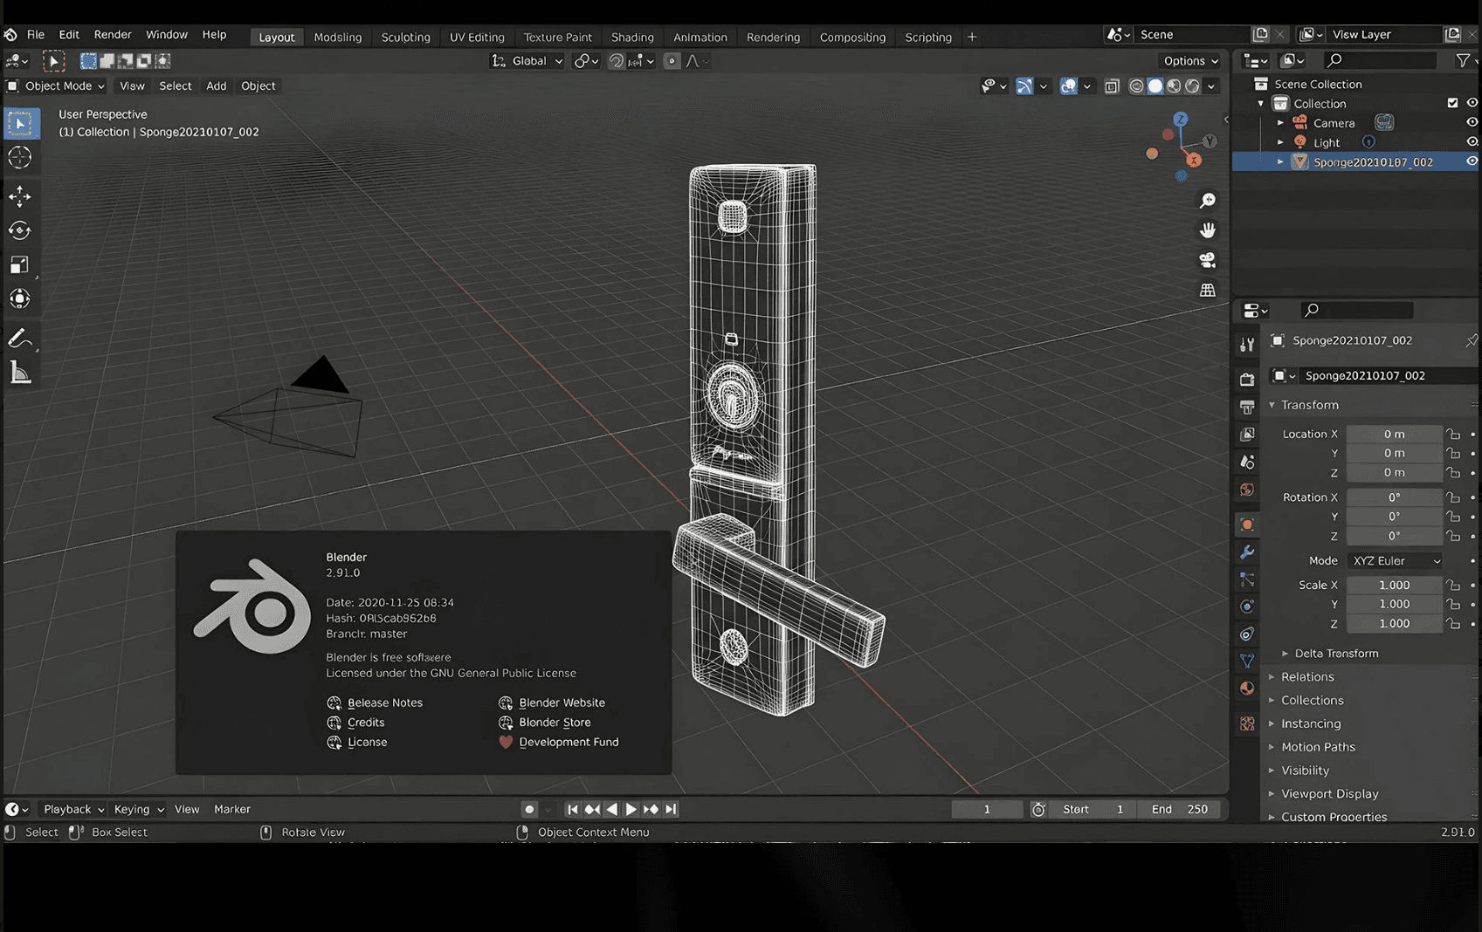This screenshot has width=1482, height=932.
Task: Activate the Transform tool
Action: click(x=19, y=298)
